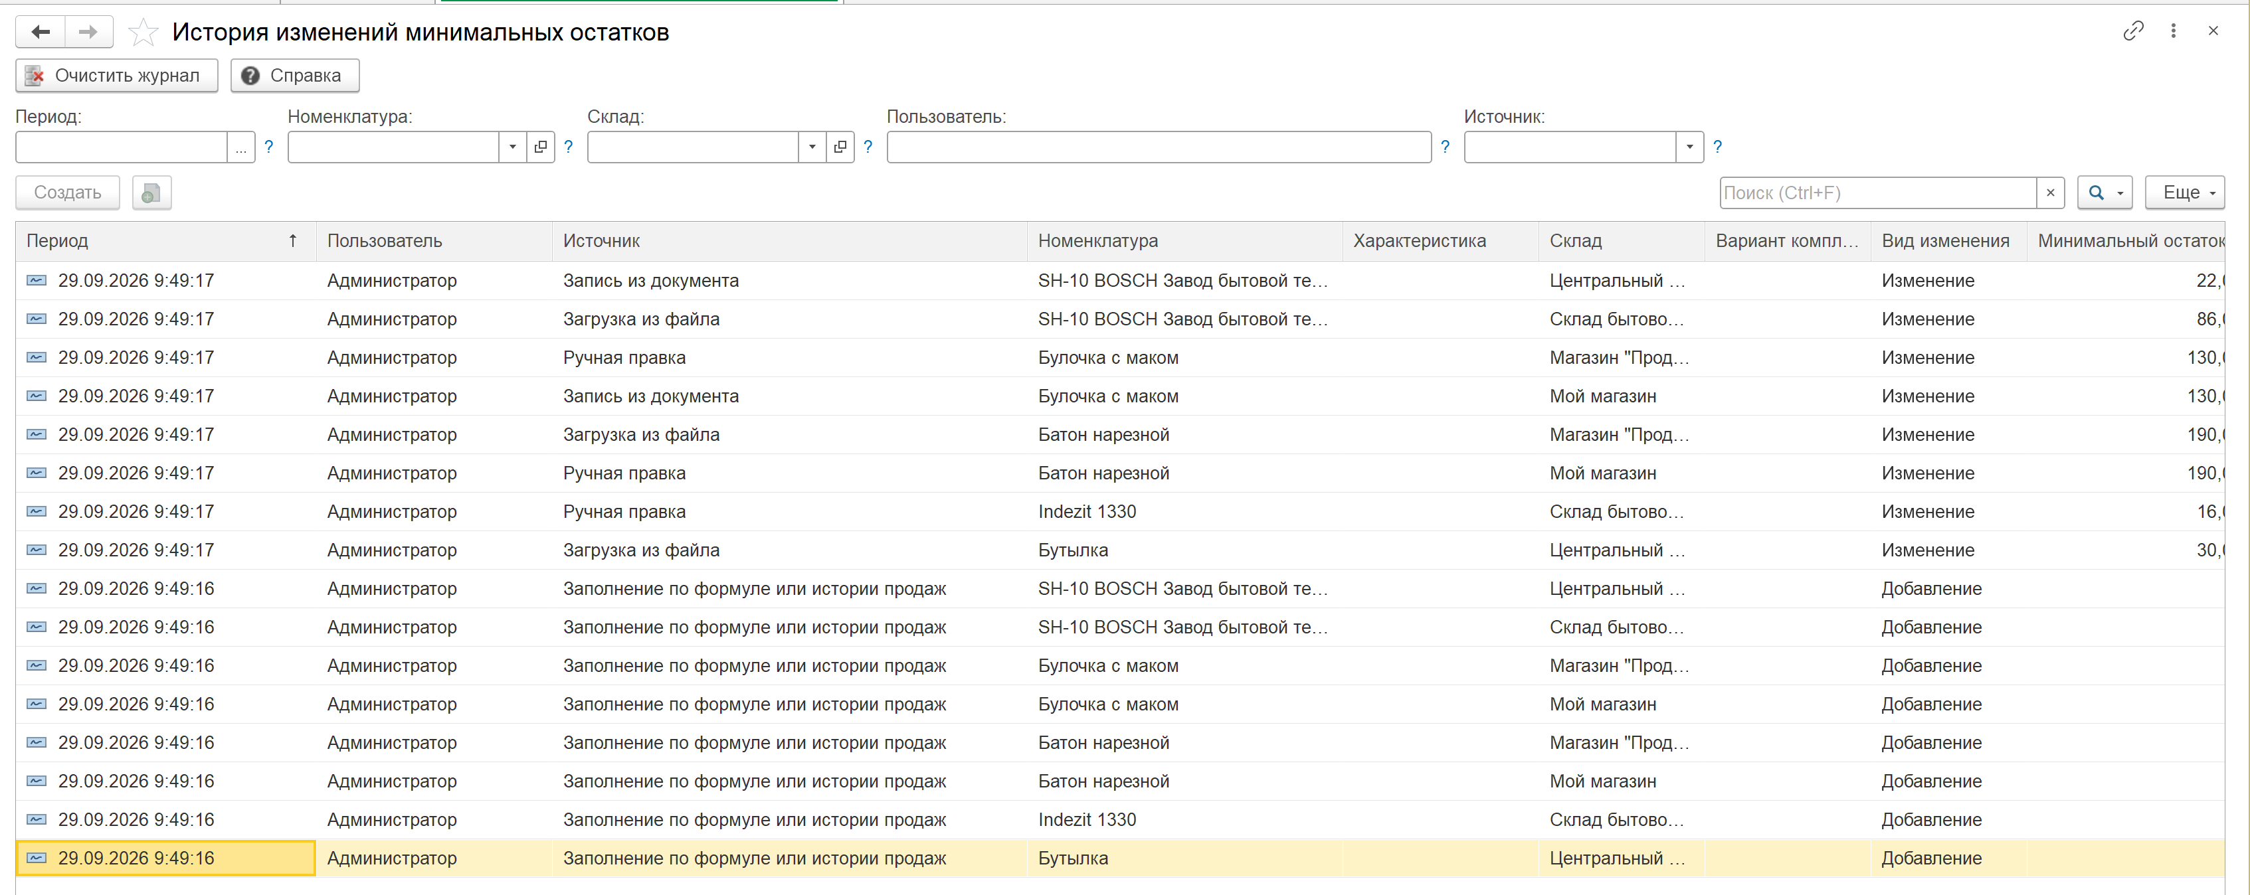Add page to favorites with star icon
This screenshot has height=895, width=2250.
142,33
